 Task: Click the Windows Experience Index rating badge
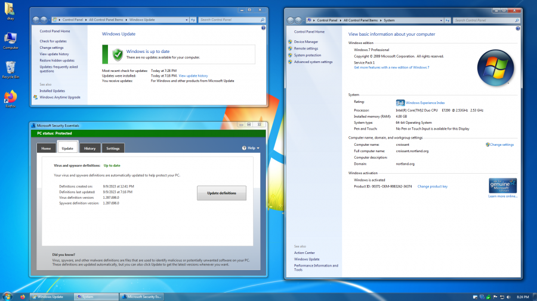pos(400,103)
